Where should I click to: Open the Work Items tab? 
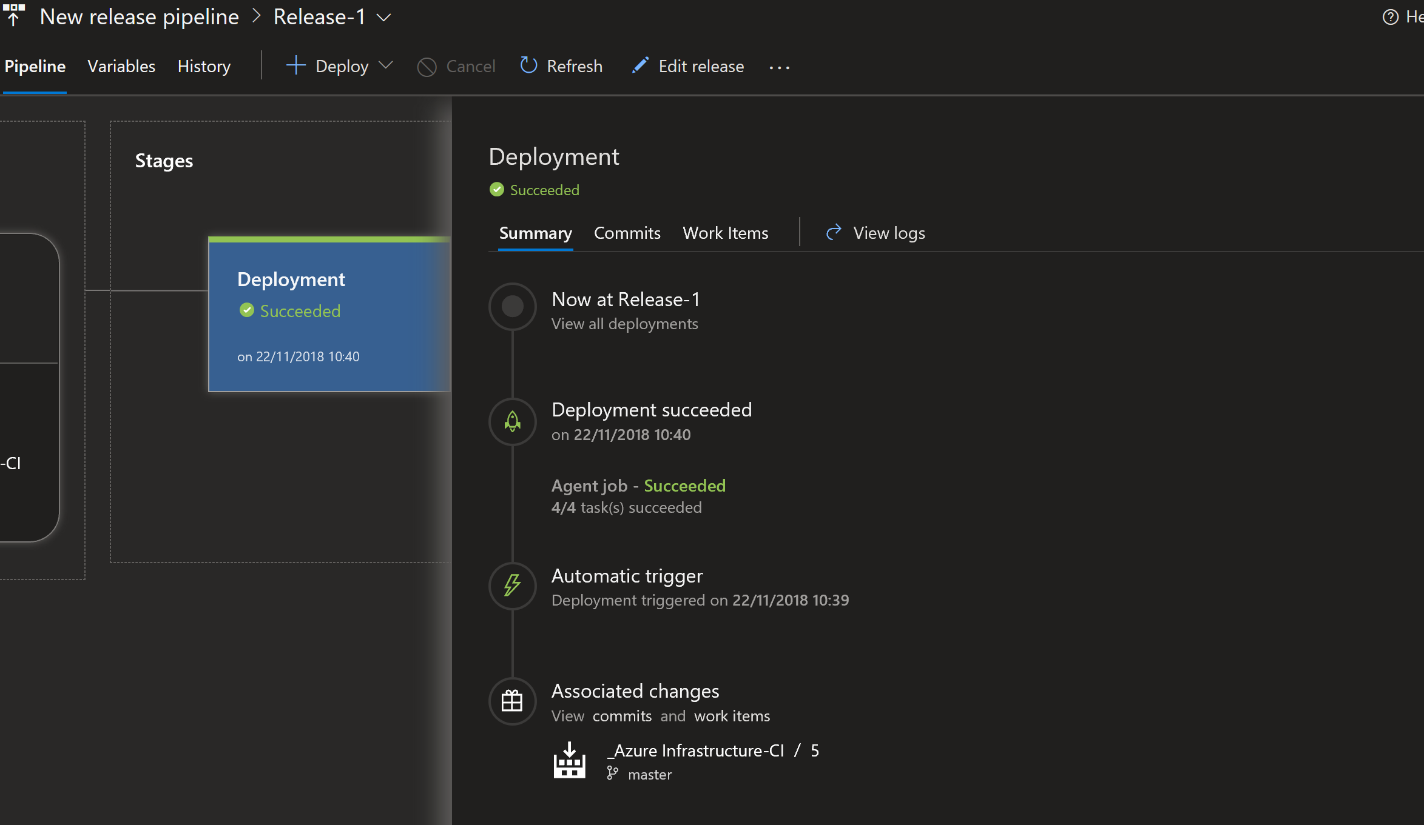click(x=725, y=233)
